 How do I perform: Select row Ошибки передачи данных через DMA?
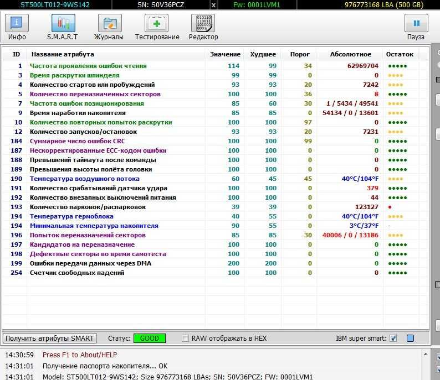pos(216,263)
